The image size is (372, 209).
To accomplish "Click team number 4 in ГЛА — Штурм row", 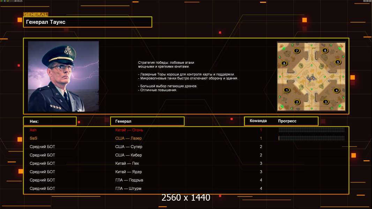I will (x=261, y=188).
